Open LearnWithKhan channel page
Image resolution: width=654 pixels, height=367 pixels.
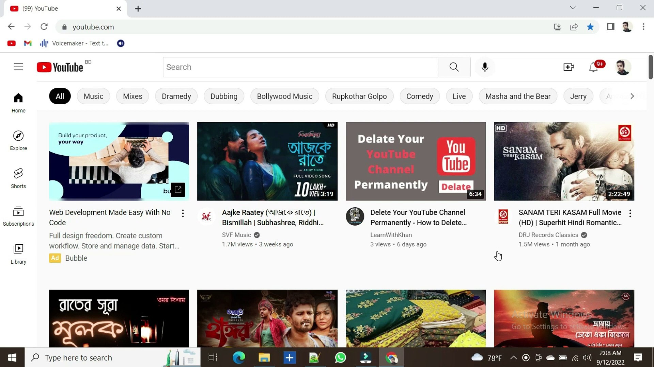point(391,235)
